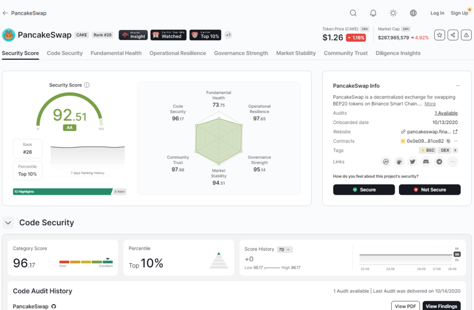
Task: Click the Token Price 24h label
Action: (x=365, y=29)
